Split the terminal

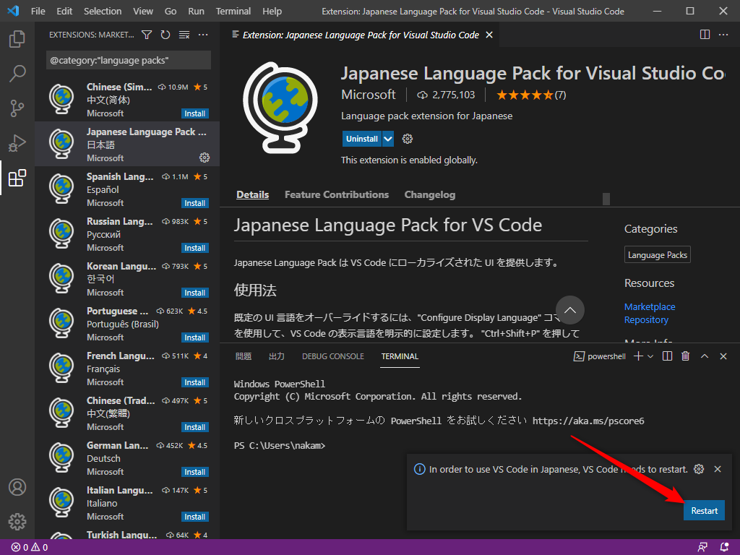click(x=667, y=356)
